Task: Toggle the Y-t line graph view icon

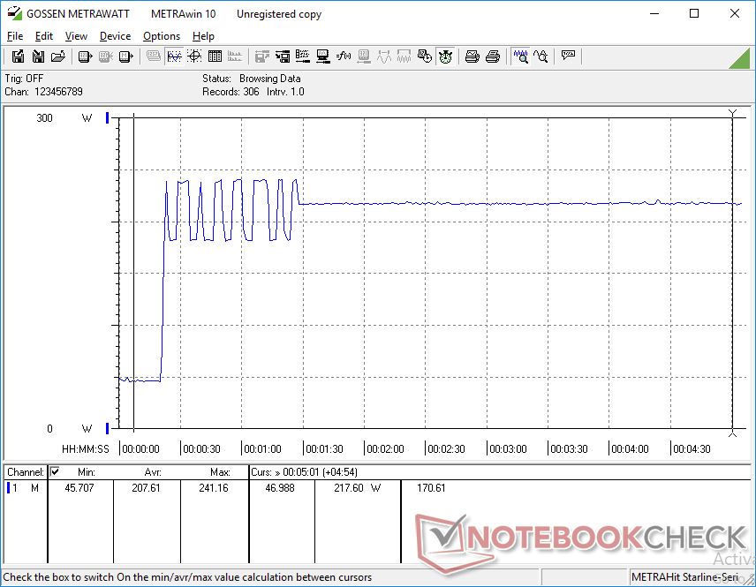Action: click(x=174, y=56)
